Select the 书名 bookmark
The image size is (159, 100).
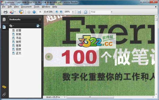[19, 38]
